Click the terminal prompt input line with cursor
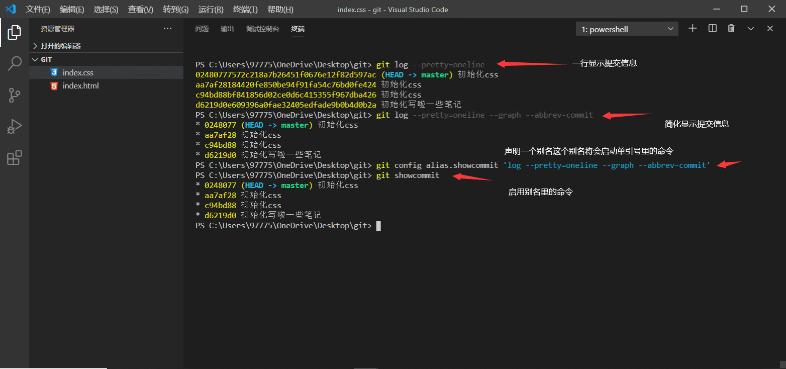The width and height of the screenshot is (786, 369). coord(288,226)
